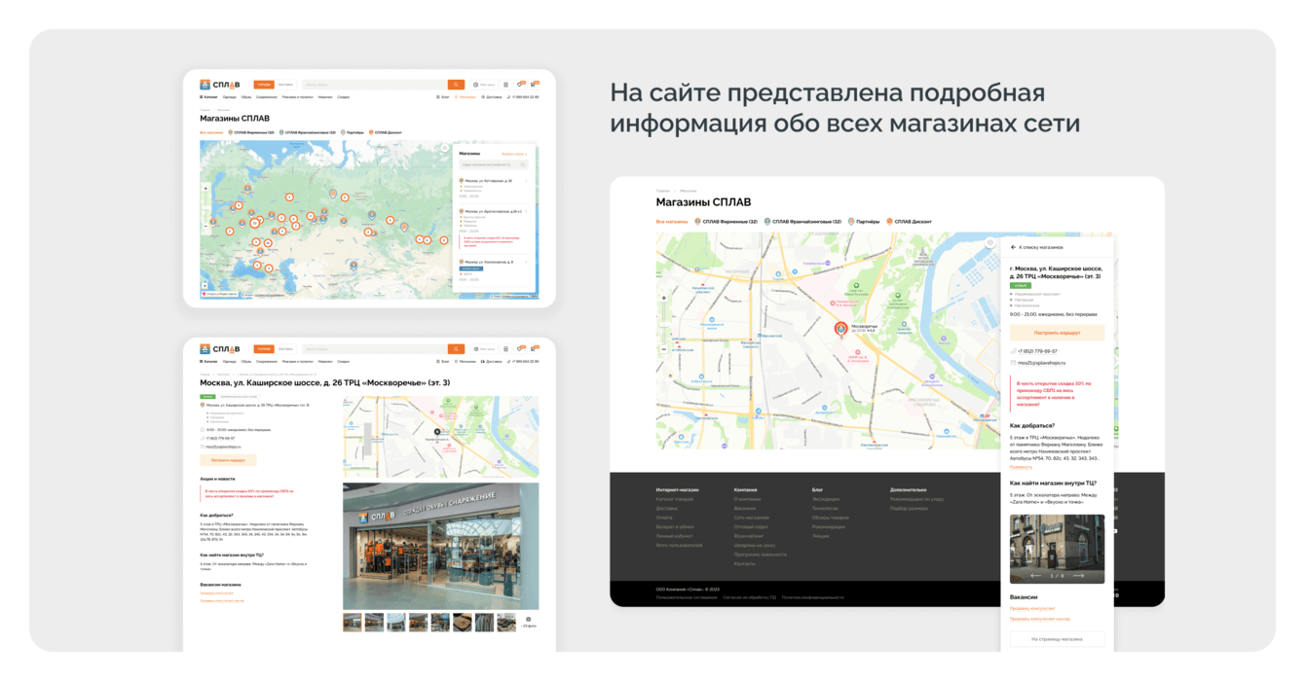Image resolution: width=1305 pixels, height=681 pixels.
Task: Click the СПЛАВ logo in the top-left store map mockup
Action: coord(220,85)
